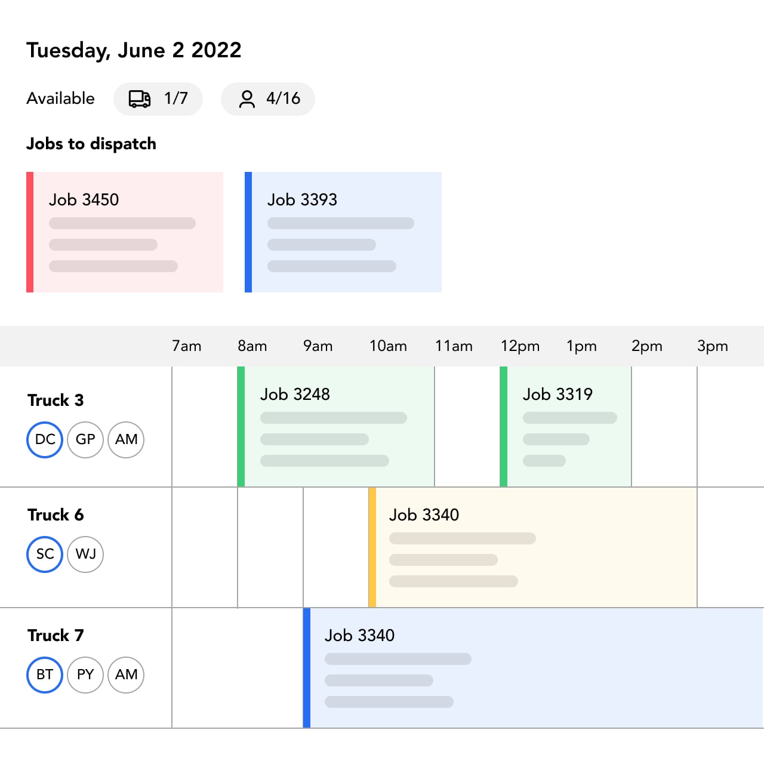
Task: Open yellow Job 3340 on Truck 6
Action: click(x=533, y=547)
